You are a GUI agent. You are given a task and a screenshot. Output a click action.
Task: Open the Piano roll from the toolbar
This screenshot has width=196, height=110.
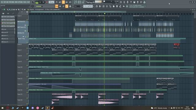point(100,6)
